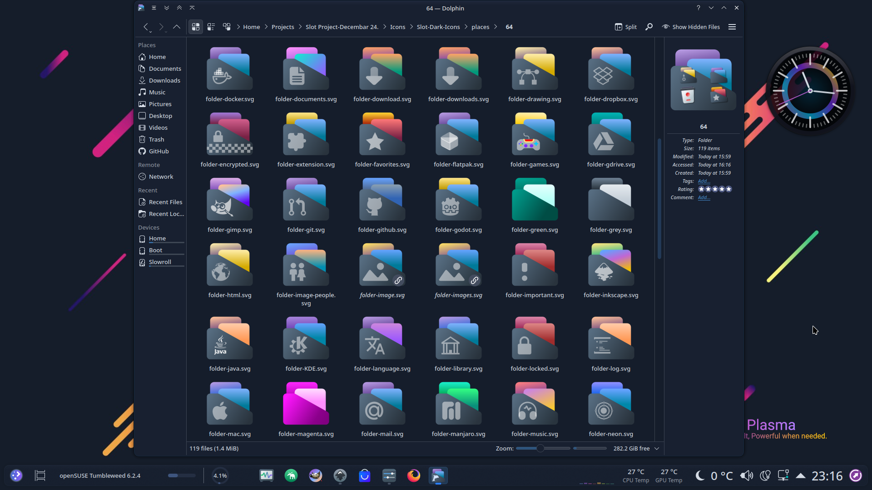Switch to Compact view mode
Viewport: 872px width, 490px height.
[211, 27]
